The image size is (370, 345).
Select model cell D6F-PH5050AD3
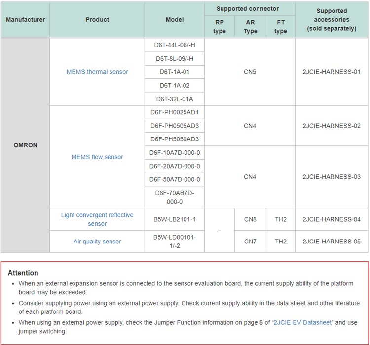click(175, 139)
